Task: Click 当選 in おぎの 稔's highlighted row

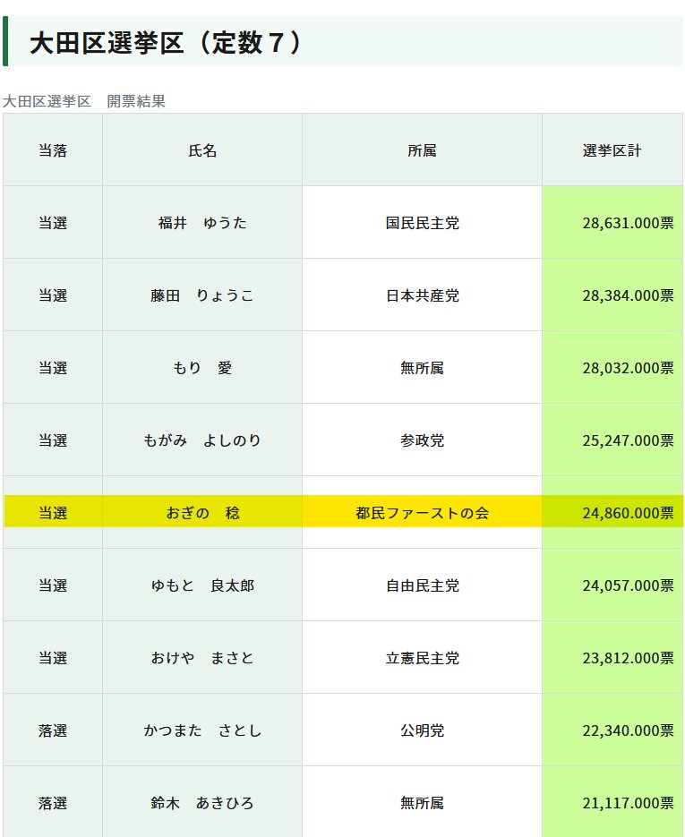Action: click(53, 513)
